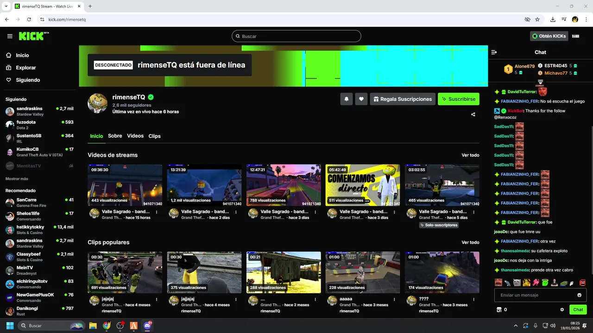Click the green Chat send button
This screenshot has width=593, height=333.
(578, 310)
